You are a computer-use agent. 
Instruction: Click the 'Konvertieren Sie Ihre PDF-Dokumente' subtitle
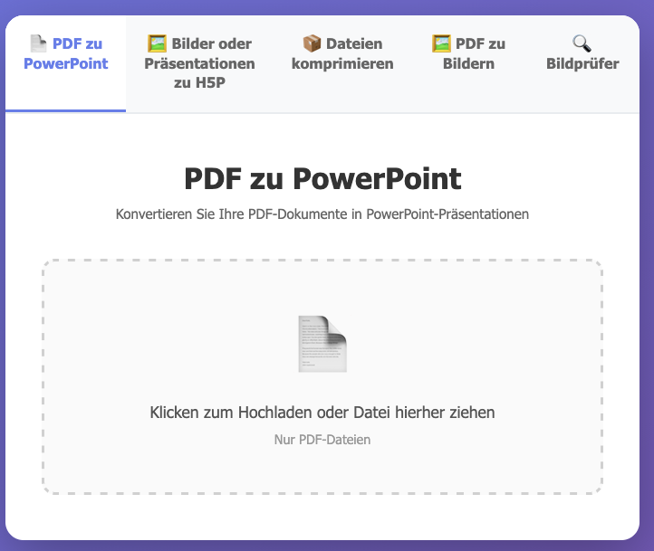point(322,214)
